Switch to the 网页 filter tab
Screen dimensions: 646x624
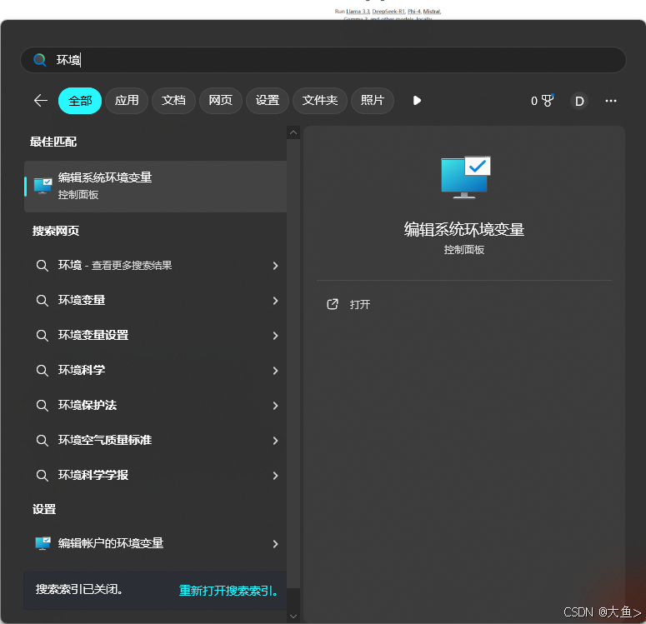(x=220, y=101)
